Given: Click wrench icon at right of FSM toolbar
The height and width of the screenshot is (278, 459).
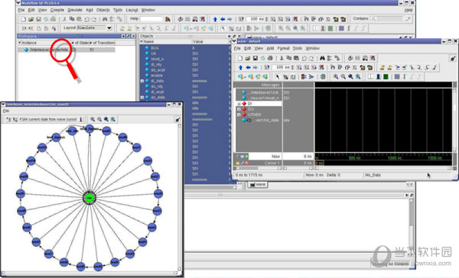Looking at the screenshot, I should (177, 120).
